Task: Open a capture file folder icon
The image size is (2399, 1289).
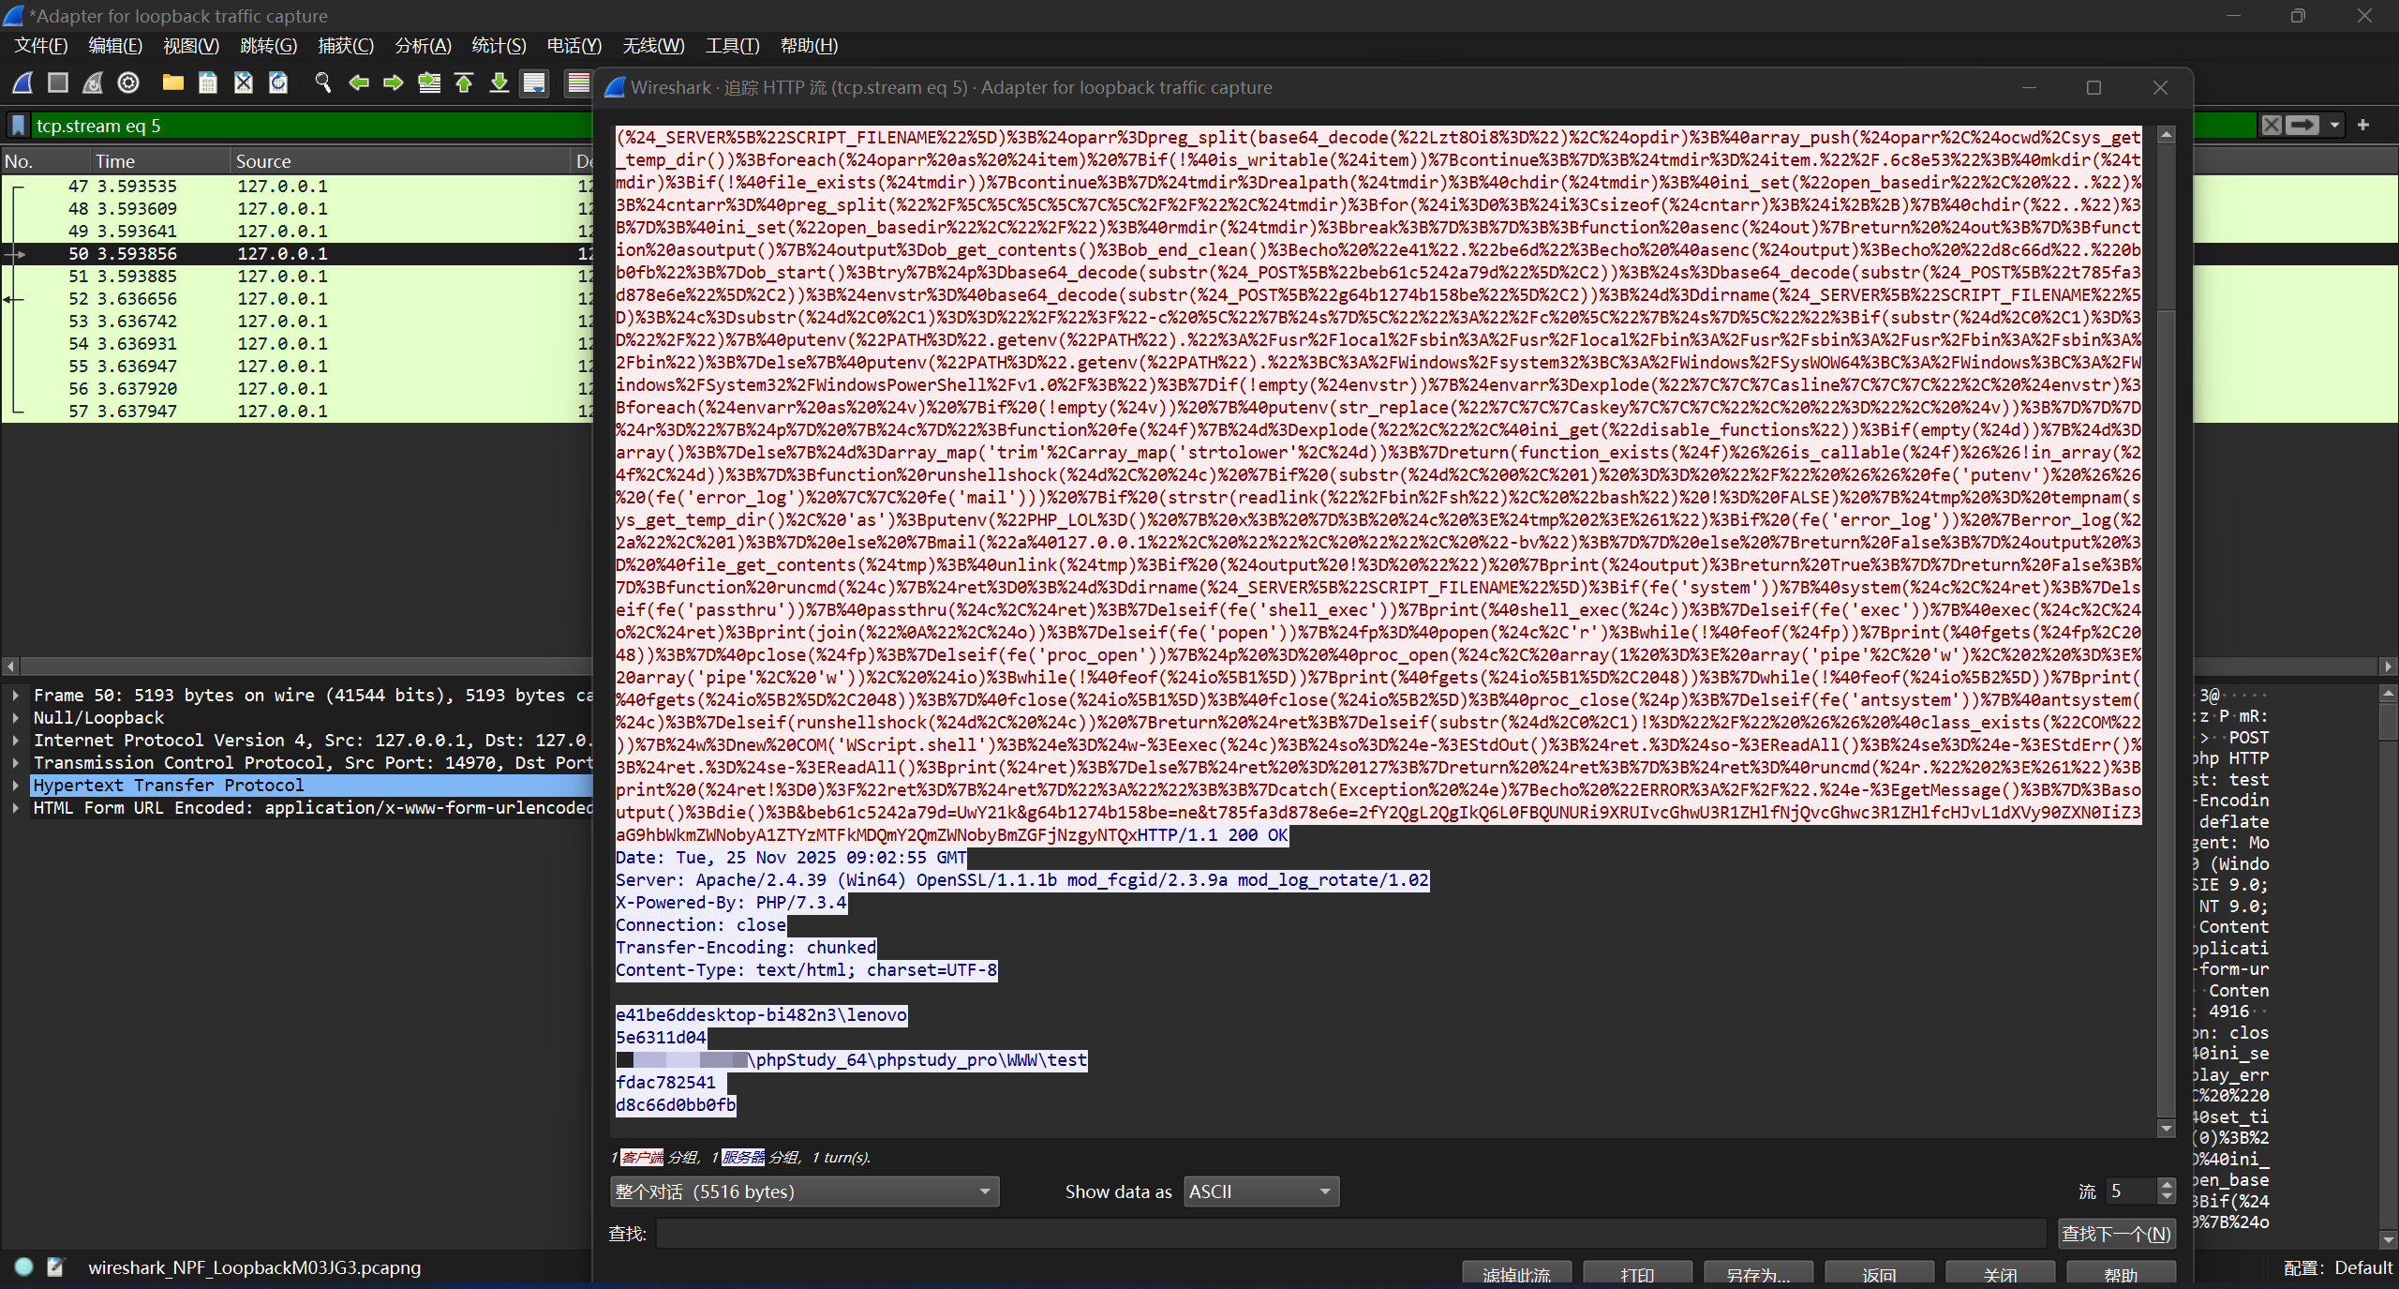Action: (x=172, y=82)
